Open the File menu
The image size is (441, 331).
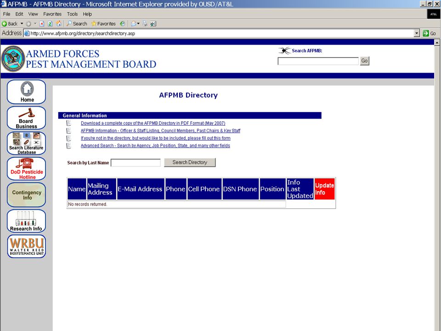6,14
